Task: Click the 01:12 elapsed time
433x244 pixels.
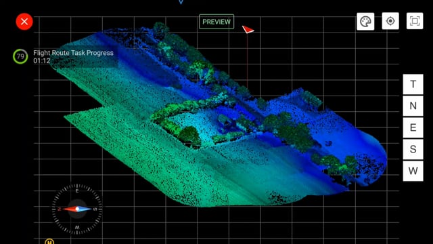Action: pos(42,61)
